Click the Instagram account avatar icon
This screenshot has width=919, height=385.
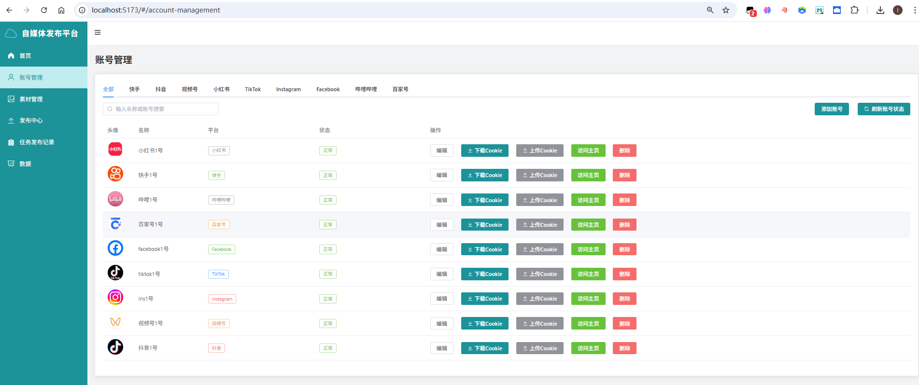(x=115, y=298)
